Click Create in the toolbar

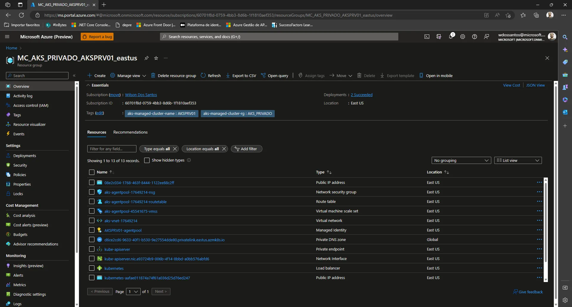(x=97, y=76)
